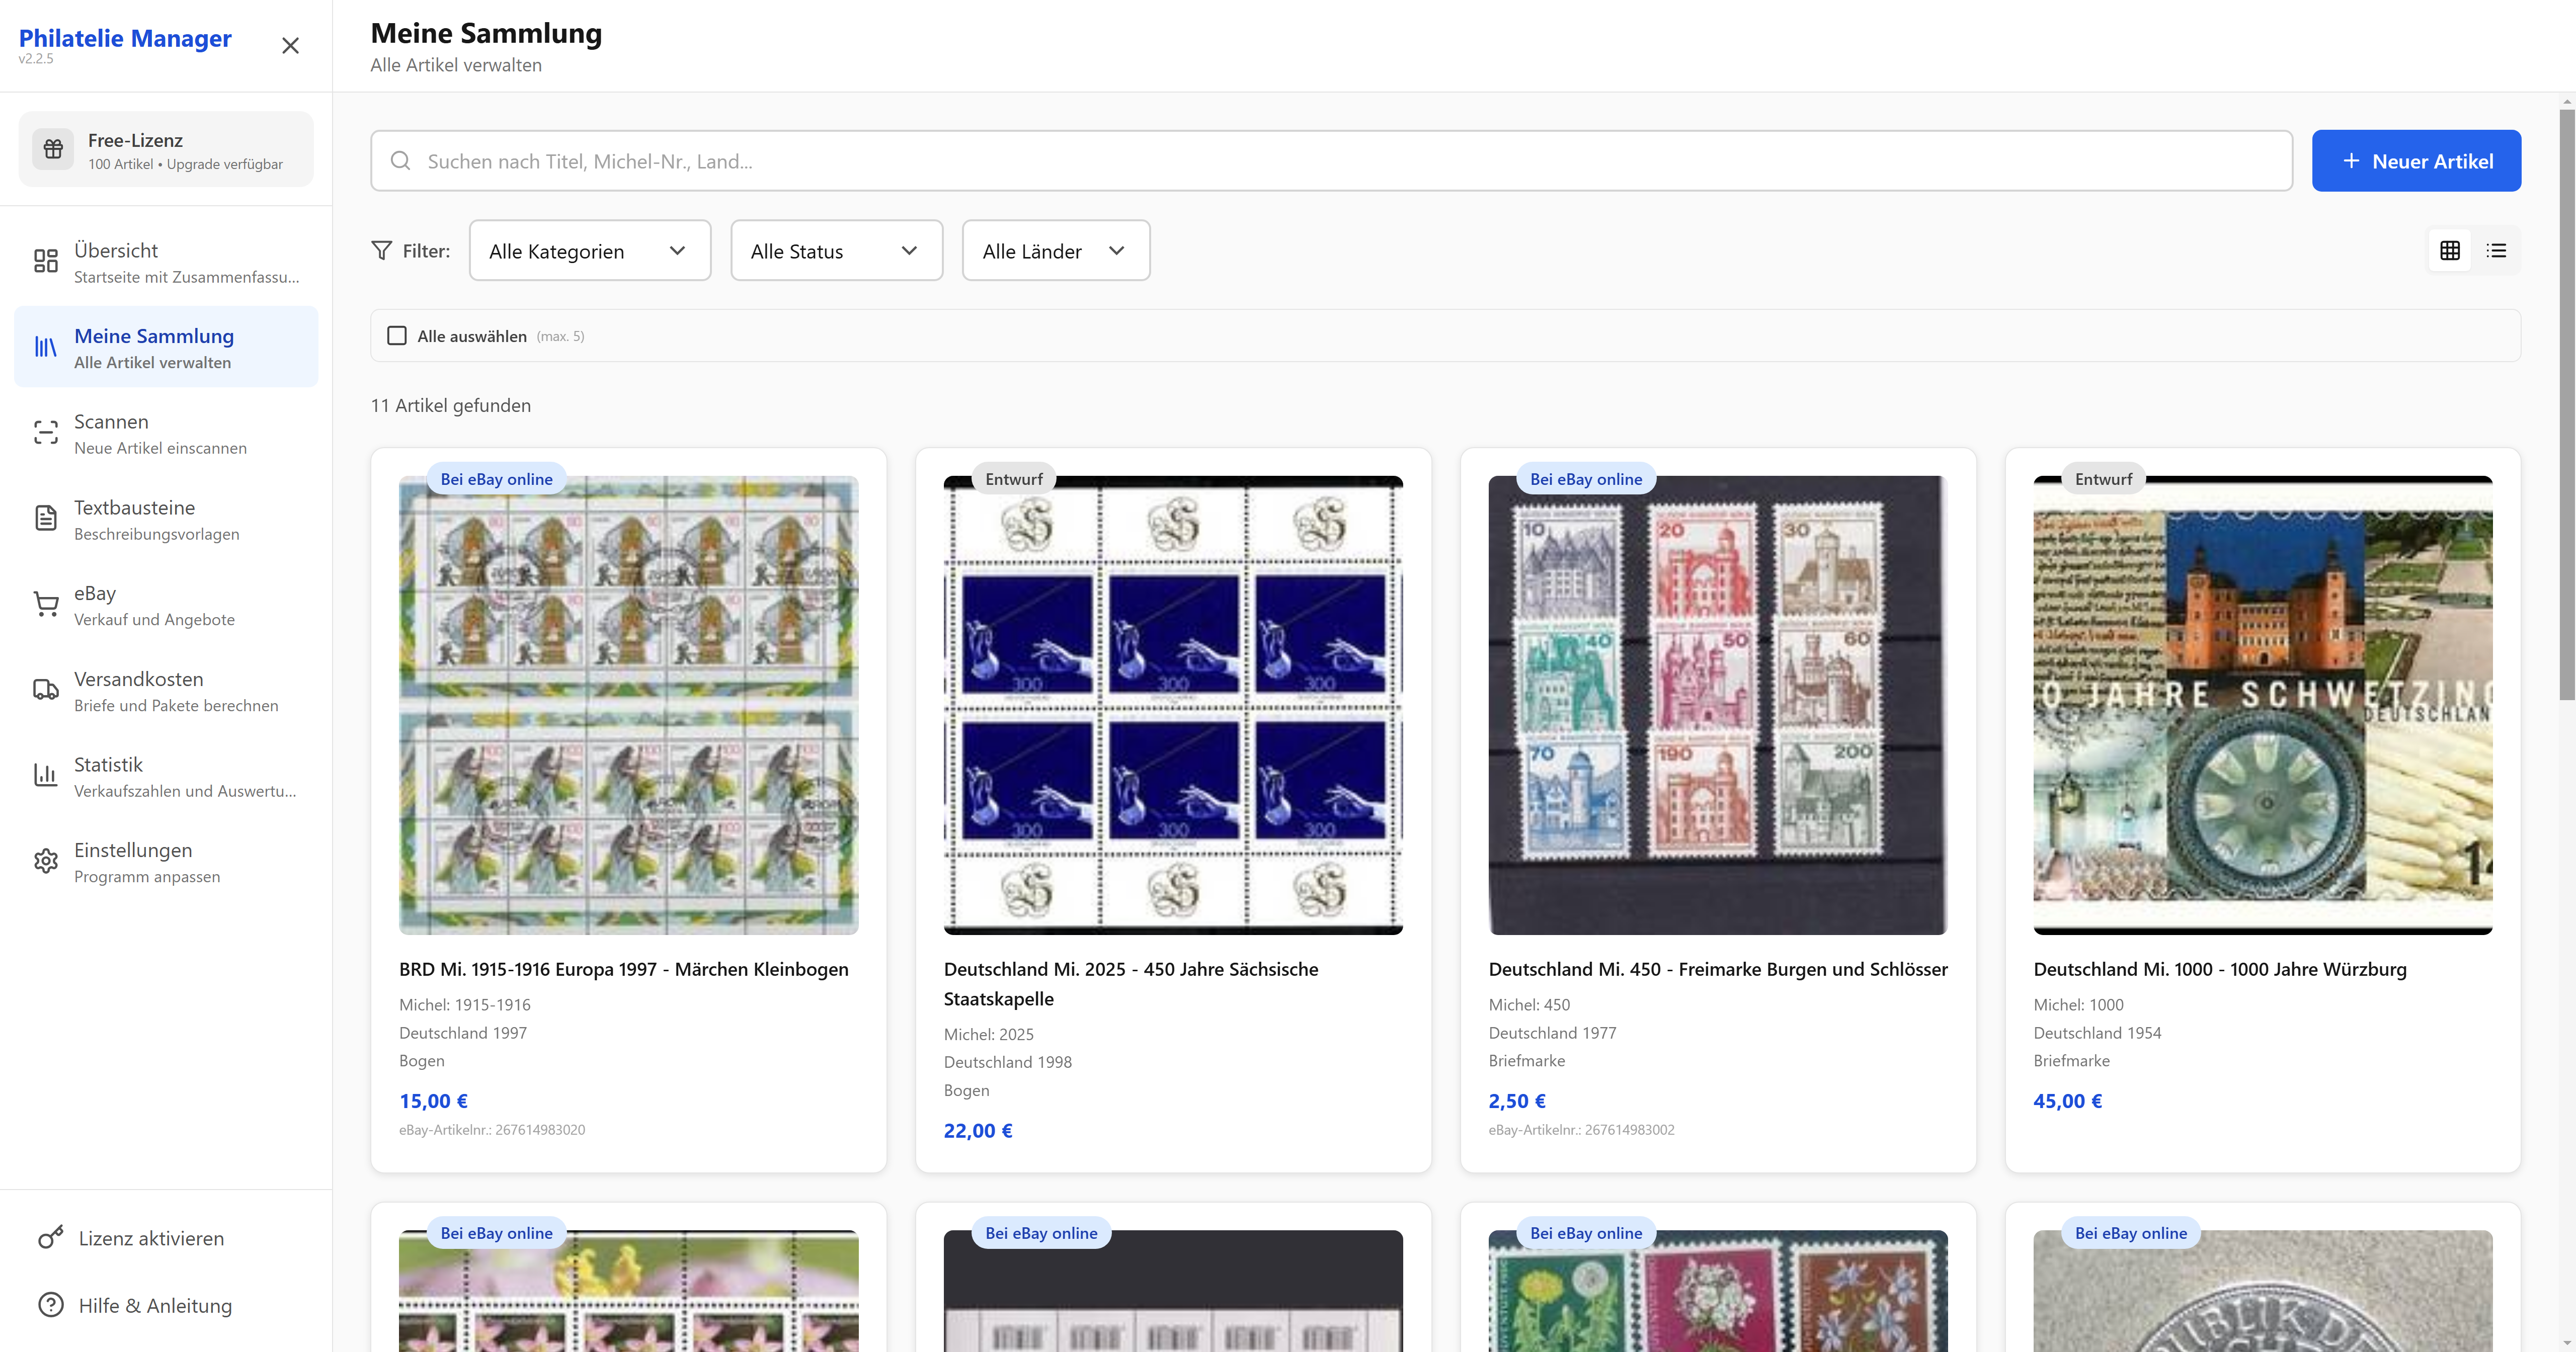Open the Alle Status dropdown
This screenshot has width=2576, height=1352.
click(x=837, y=251)
